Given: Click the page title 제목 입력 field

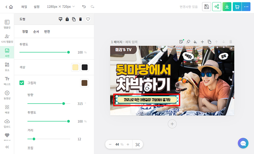Looking at the screenshot, I should tap(131, 42).
